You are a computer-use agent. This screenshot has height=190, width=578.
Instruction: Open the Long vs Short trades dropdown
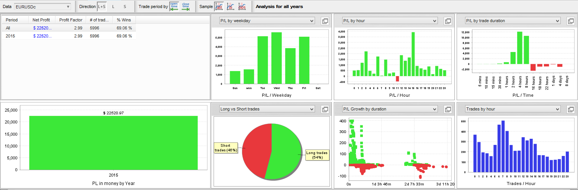[266, 109]
